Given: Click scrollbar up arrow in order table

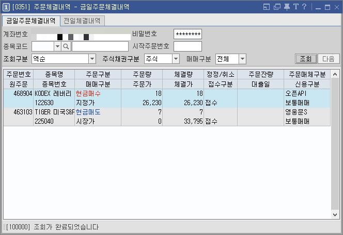Looking at the screenshot, I should (x=335, y=75).
